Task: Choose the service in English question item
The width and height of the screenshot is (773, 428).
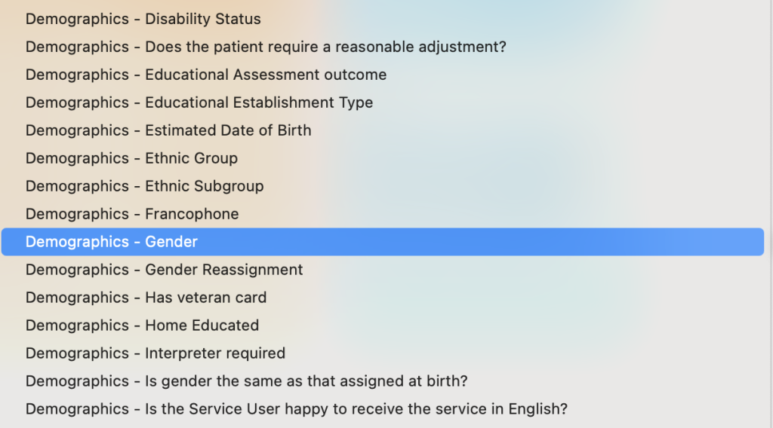Action: click(297, 409)
